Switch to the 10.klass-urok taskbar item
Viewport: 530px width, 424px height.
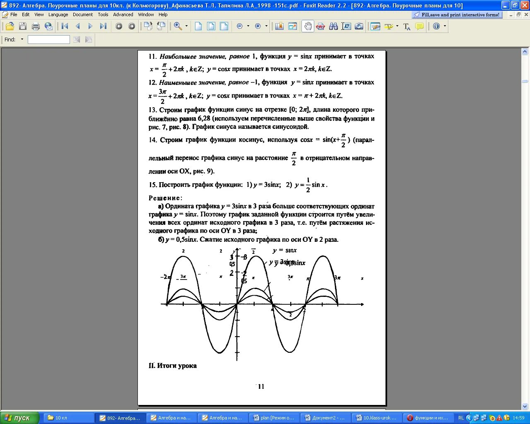(x=376, y=418)
